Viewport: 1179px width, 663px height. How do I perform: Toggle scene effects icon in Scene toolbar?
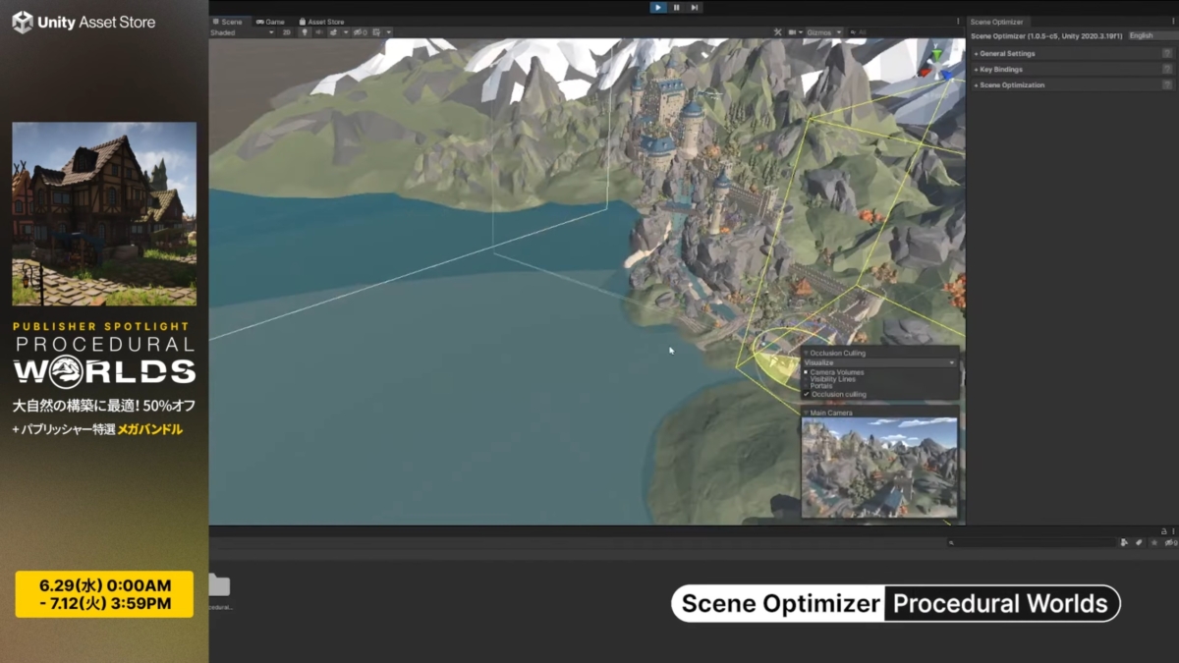click(x=334, y=32)
